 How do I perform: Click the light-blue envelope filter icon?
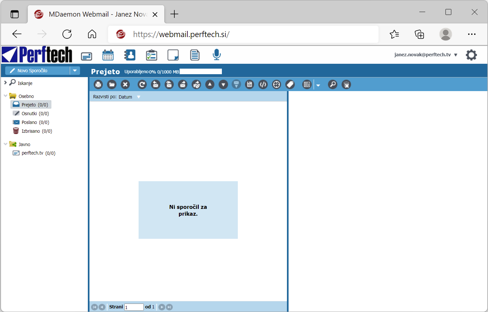tap(237, 85)
